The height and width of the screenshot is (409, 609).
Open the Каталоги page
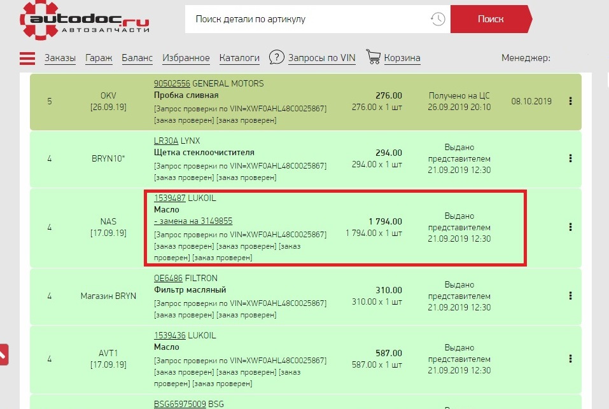pos(239,58)
